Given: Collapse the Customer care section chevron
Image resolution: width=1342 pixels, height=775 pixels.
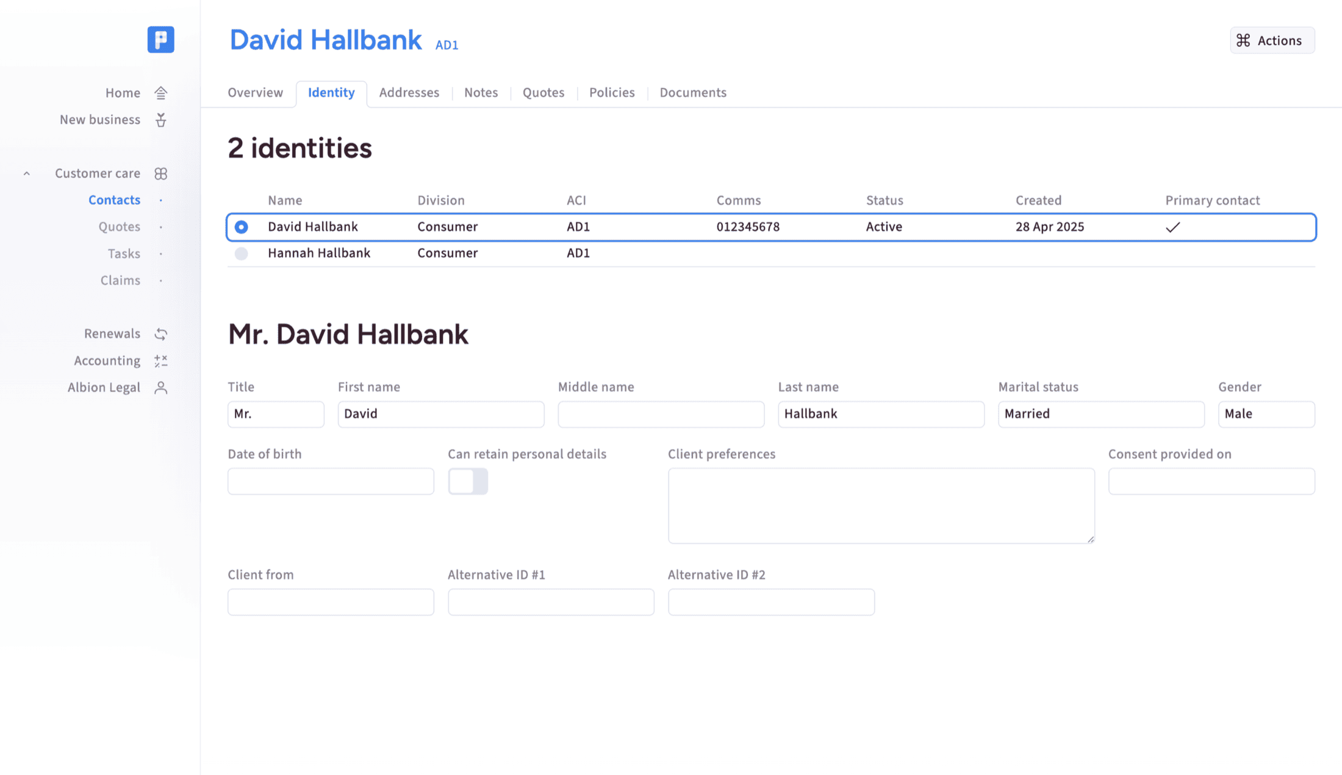Looking at the screenshot, I should [x=27, y=174].
